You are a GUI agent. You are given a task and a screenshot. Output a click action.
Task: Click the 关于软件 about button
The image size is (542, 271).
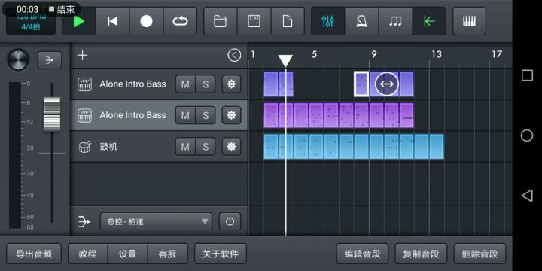pos(221,254)
